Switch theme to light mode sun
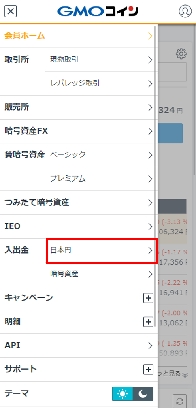The height and width of the screenshot is (408, 196). click(122, 394)
